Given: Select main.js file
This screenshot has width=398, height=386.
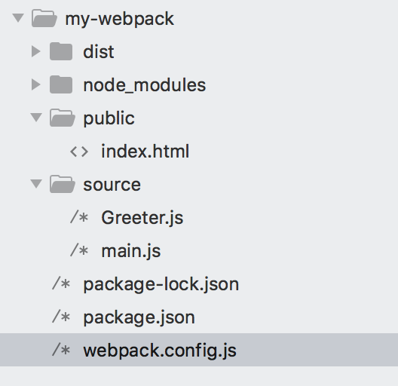Looking at the screenshot, I should coord(131,251).
